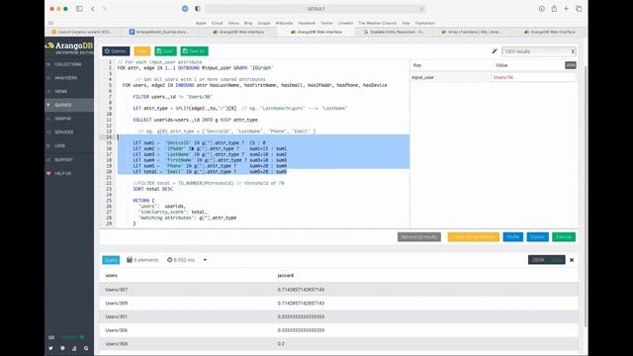Open the Collections section in the sidebar
Viewport: 633px width, 356px height.
(69, 64)
